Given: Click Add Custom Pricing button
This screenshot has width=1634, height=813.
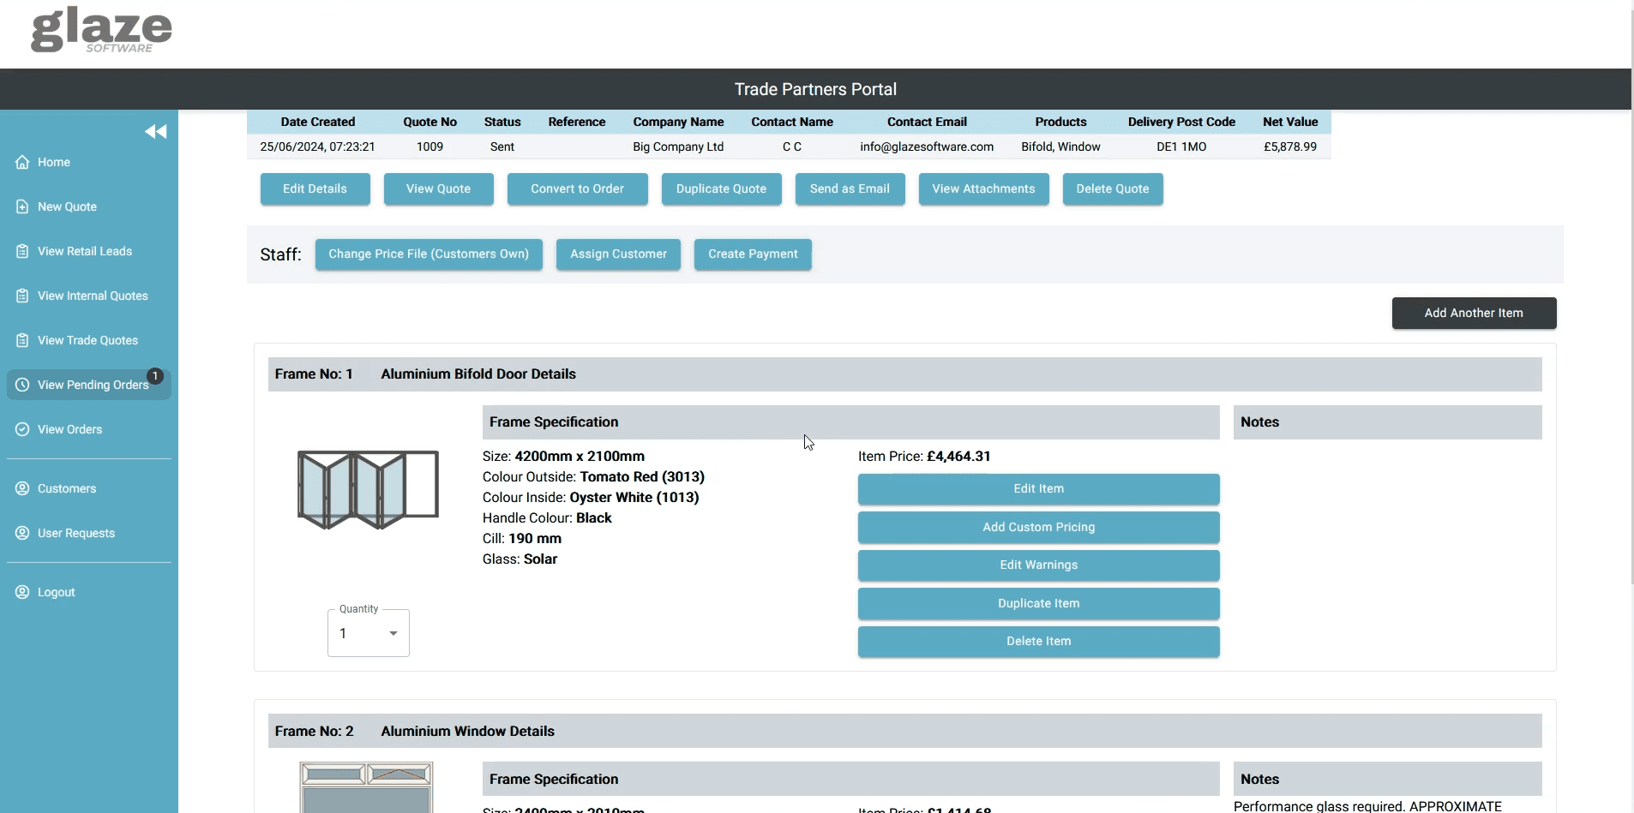Looking at the screenshot, I should (1038, 527).
